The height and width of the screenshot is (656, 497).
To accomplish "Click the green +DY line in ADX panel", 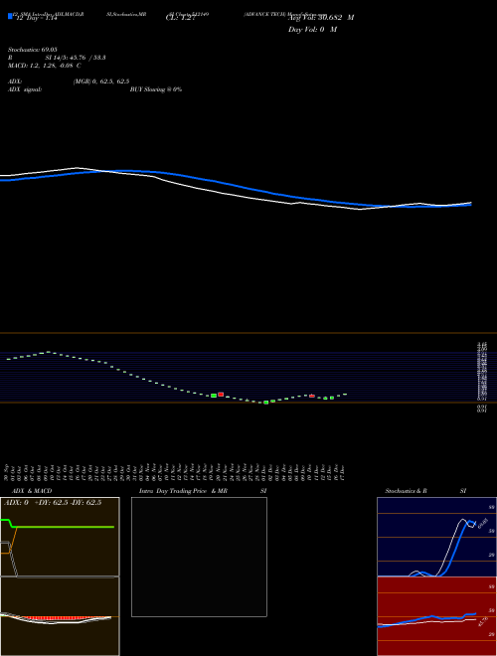I will [63, 527].
